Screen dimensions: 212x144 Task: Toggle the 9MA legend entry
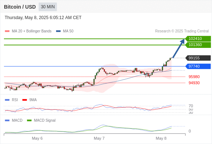[x=29, y=100]
